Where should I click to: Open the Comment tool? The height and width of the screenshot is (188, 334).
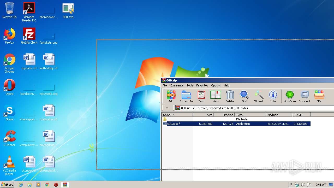(305, 97)
